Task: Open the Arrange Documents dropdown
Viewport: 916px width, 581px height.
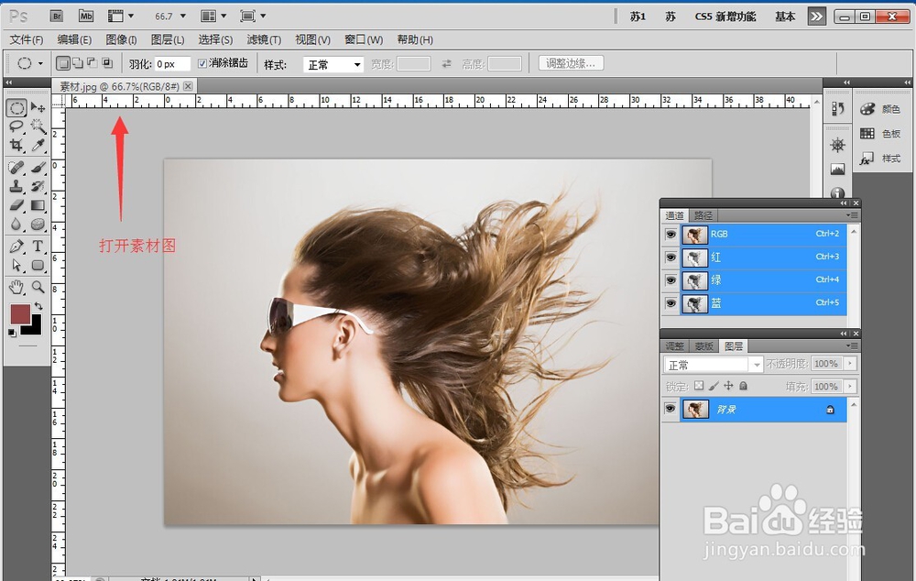Action: [213, 16]
